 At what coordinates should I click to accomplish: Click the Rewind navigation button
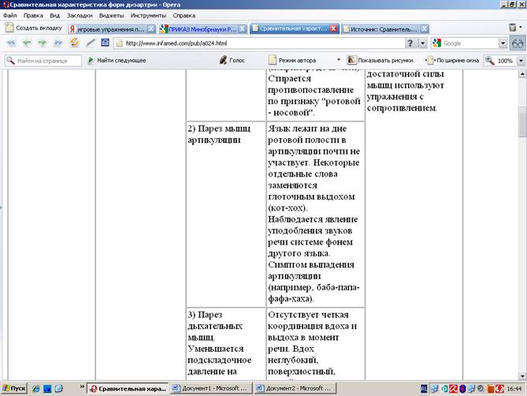[x=11, y=43]
